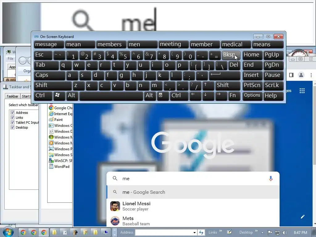The height and width of the screenshot is (237, 316).
Task: Open Windows Start orb
Action: pyautogui.click(x=8, y=232)
